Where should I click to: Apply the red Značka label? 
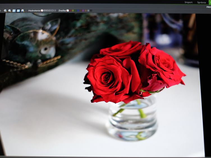pos(70,10)
